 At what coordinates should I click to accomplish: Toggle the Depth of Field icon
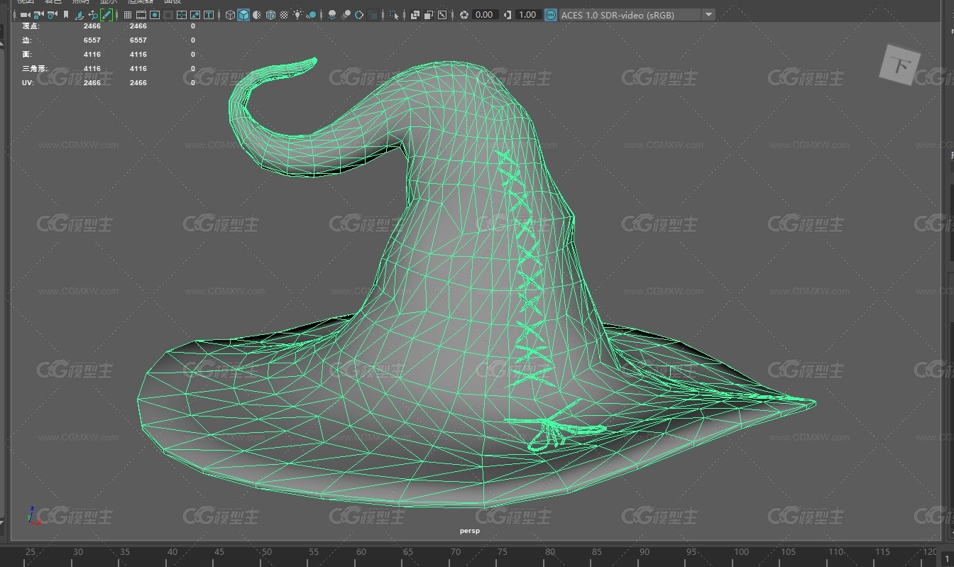coord(373,14)
